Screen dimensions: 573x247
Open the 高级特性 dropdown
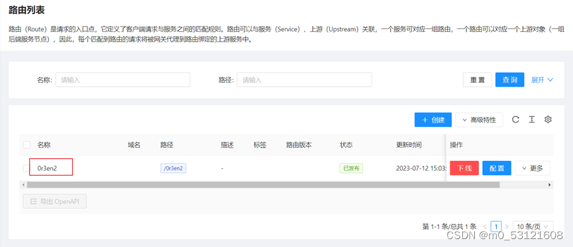pos(479,120)
